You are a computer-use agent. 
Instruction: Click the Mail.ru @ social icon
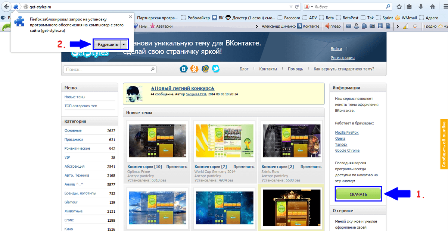(205, 69)
